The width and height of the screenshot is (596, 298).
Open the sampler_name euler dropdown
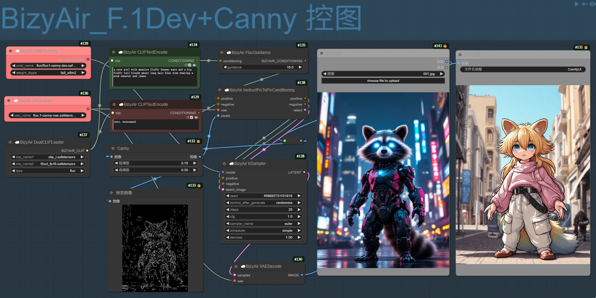pyautogui.click(x=263, y=224)
